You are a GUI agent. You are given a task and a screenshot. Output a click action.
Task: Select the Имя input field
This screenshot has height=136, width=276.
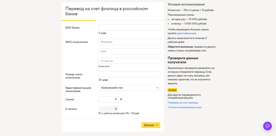(129, 52)
